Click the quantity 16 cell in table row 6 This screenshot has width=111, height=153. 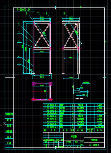(x=73, y=113)
